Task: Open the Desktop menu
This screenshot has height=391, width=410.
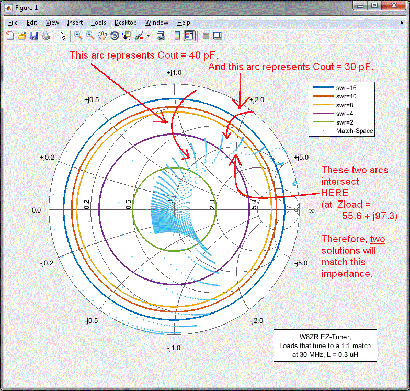Action: 126,23
